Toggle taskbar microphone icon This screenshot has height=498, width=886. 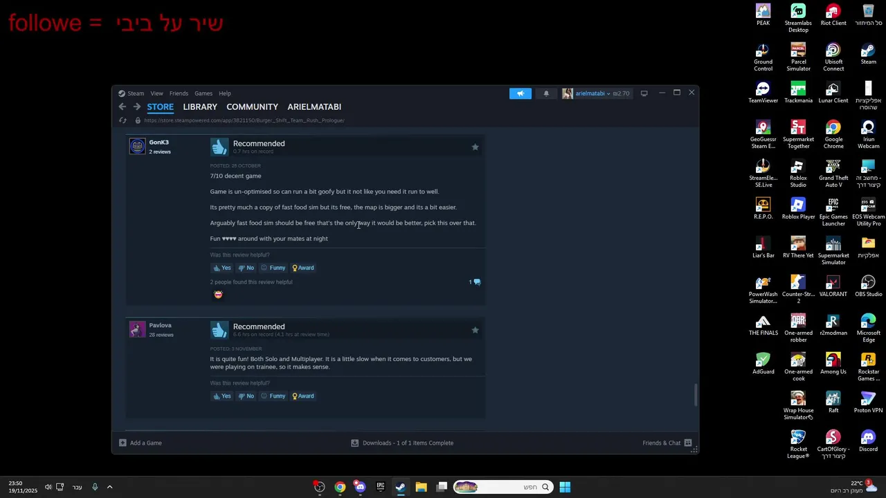(x=95, y=487)
